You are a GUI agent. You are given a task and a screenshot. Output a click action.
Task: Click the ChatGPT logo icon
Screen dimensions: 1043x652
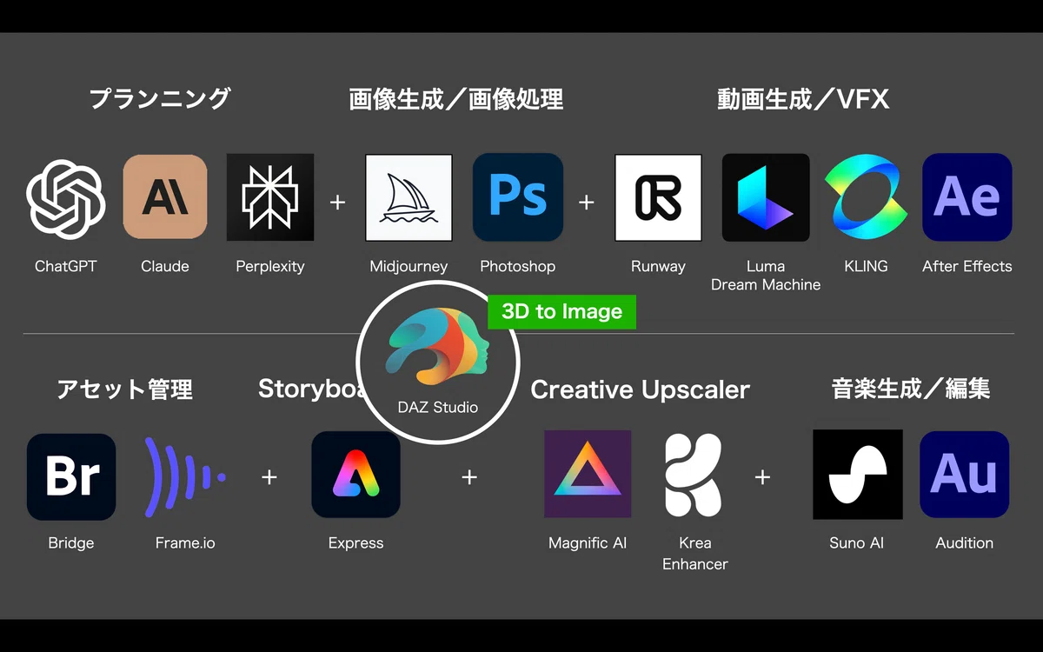point(66,198)
